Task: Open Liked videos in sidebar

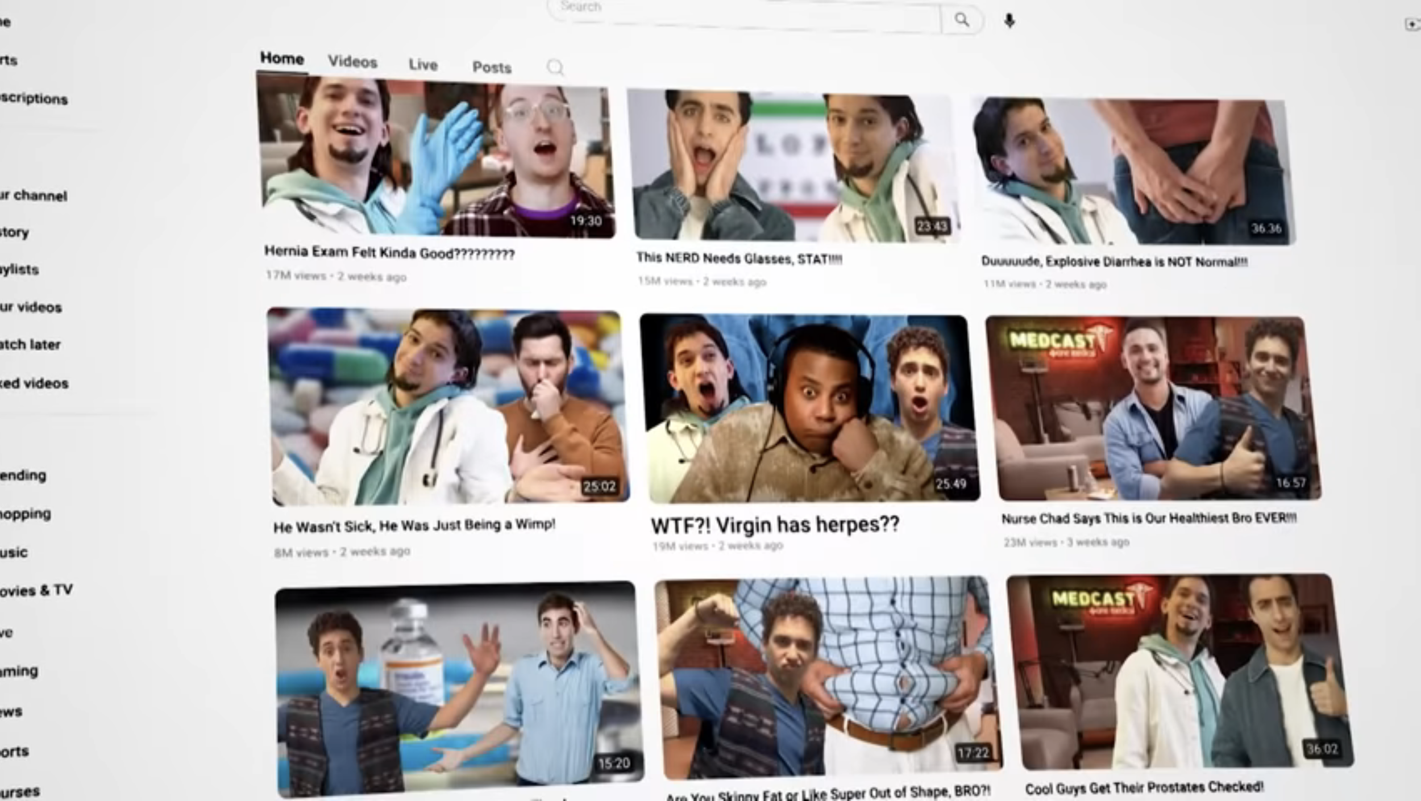Action: click(x=34, y=383)
